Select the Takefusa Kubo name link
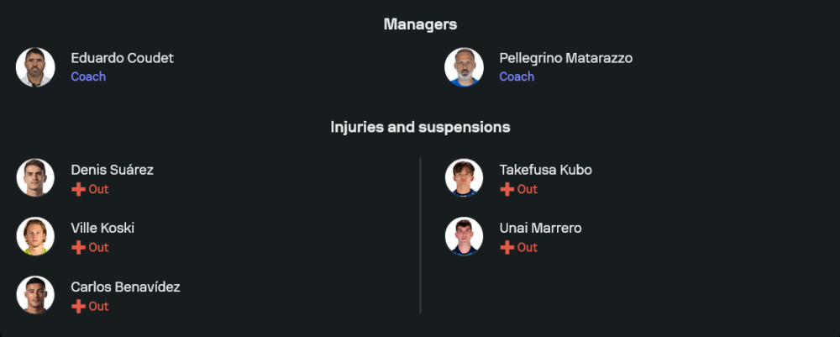 pos(545,170)
